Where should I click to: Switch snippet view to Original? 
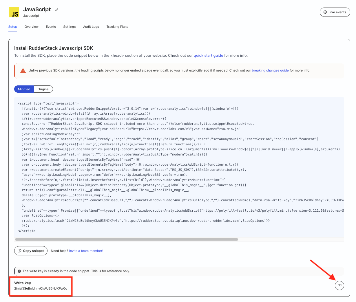(x=43, y=89)
